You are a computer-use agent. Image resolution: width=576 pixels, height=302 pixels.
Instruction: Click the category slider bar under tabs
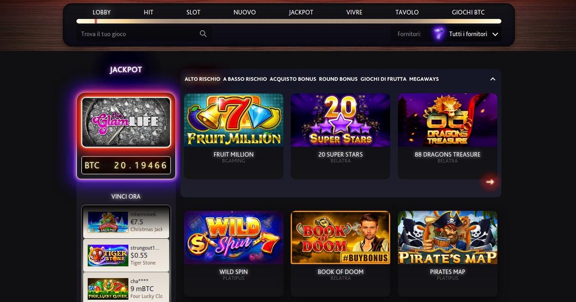289,21
